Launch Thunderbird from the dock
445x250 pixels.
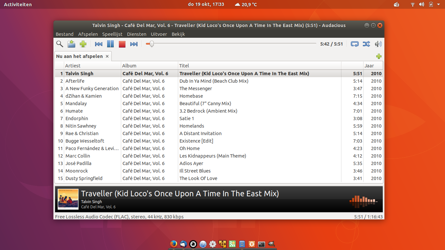click(183, 244)
